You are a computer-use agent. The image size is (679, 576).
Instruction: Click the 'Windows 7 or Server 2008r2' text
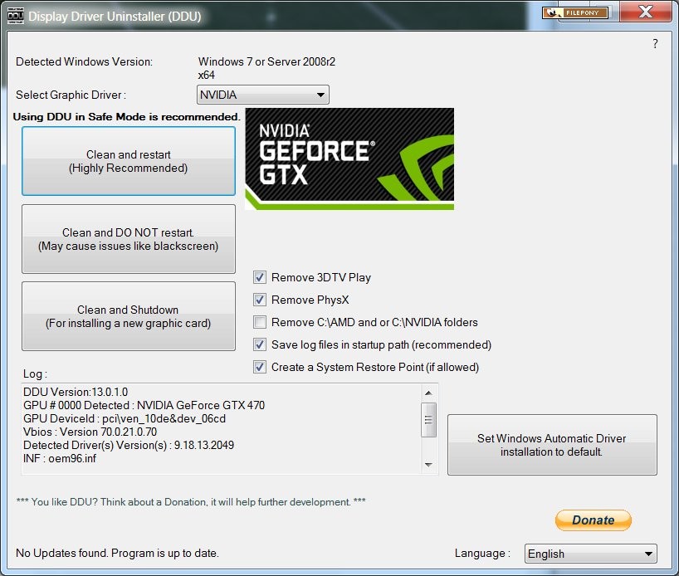(x=266, y=61)
